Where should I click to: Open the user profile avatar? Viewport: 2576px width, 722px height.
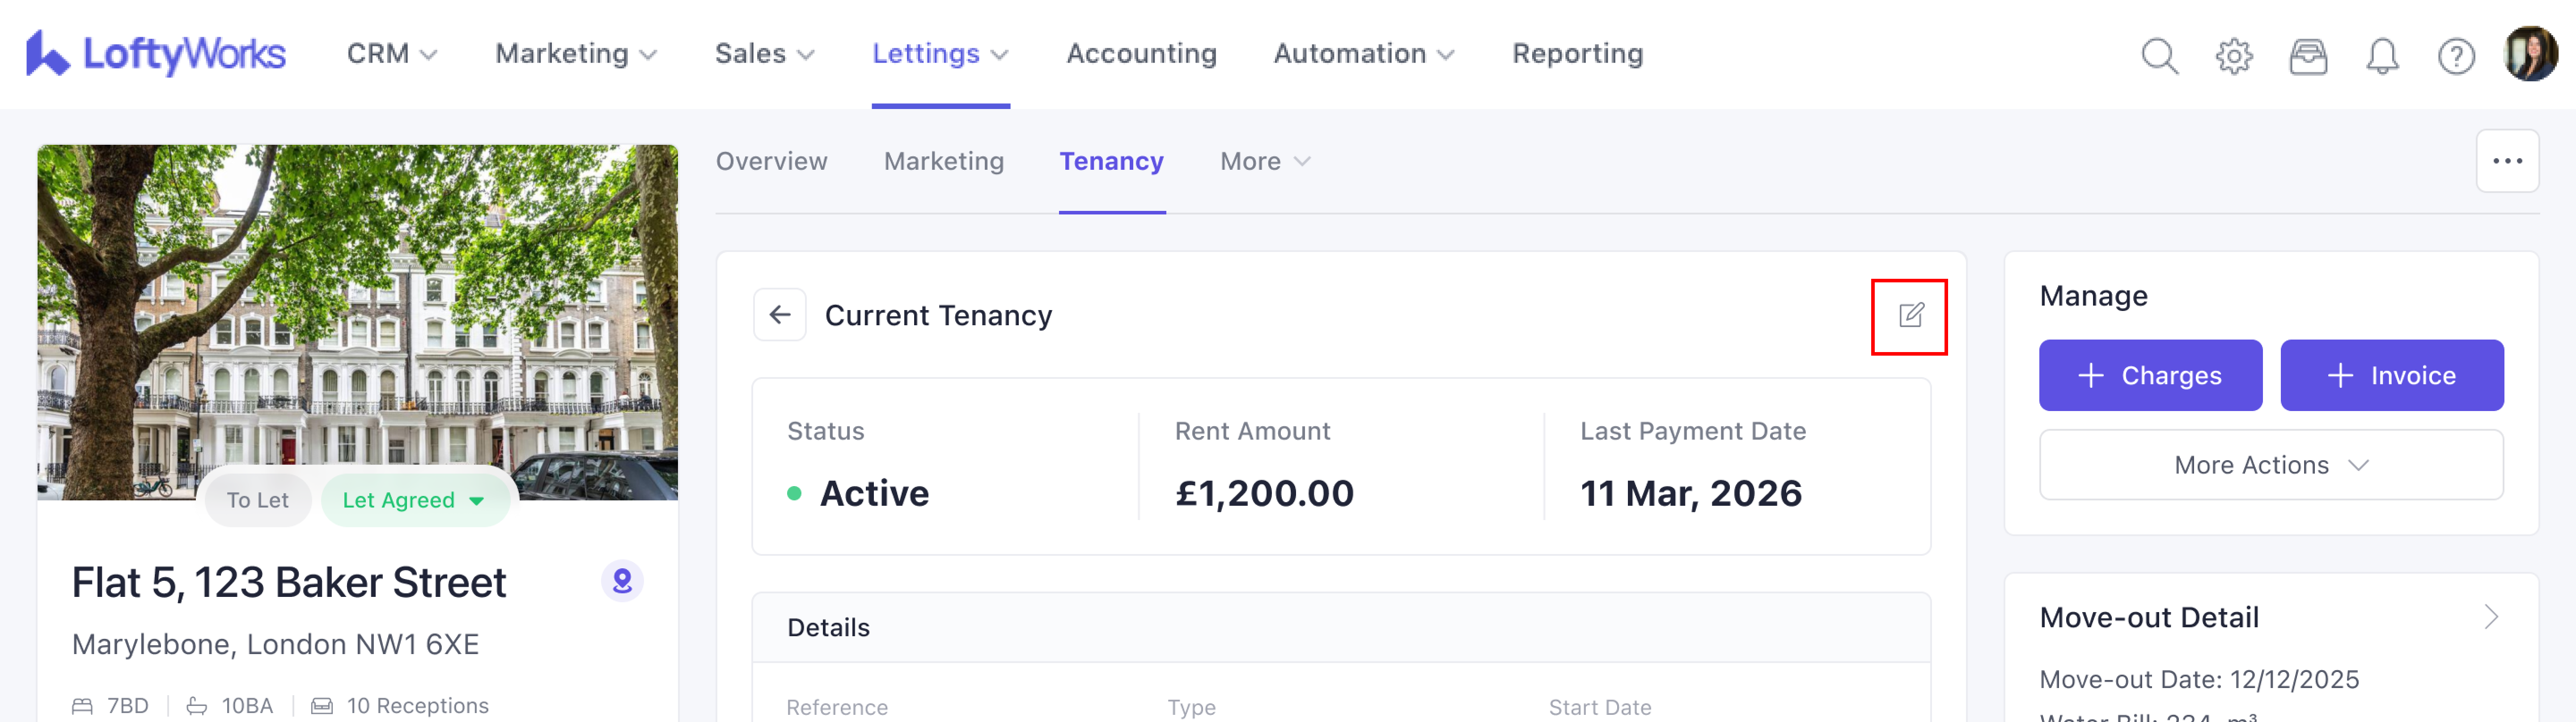2530,54
